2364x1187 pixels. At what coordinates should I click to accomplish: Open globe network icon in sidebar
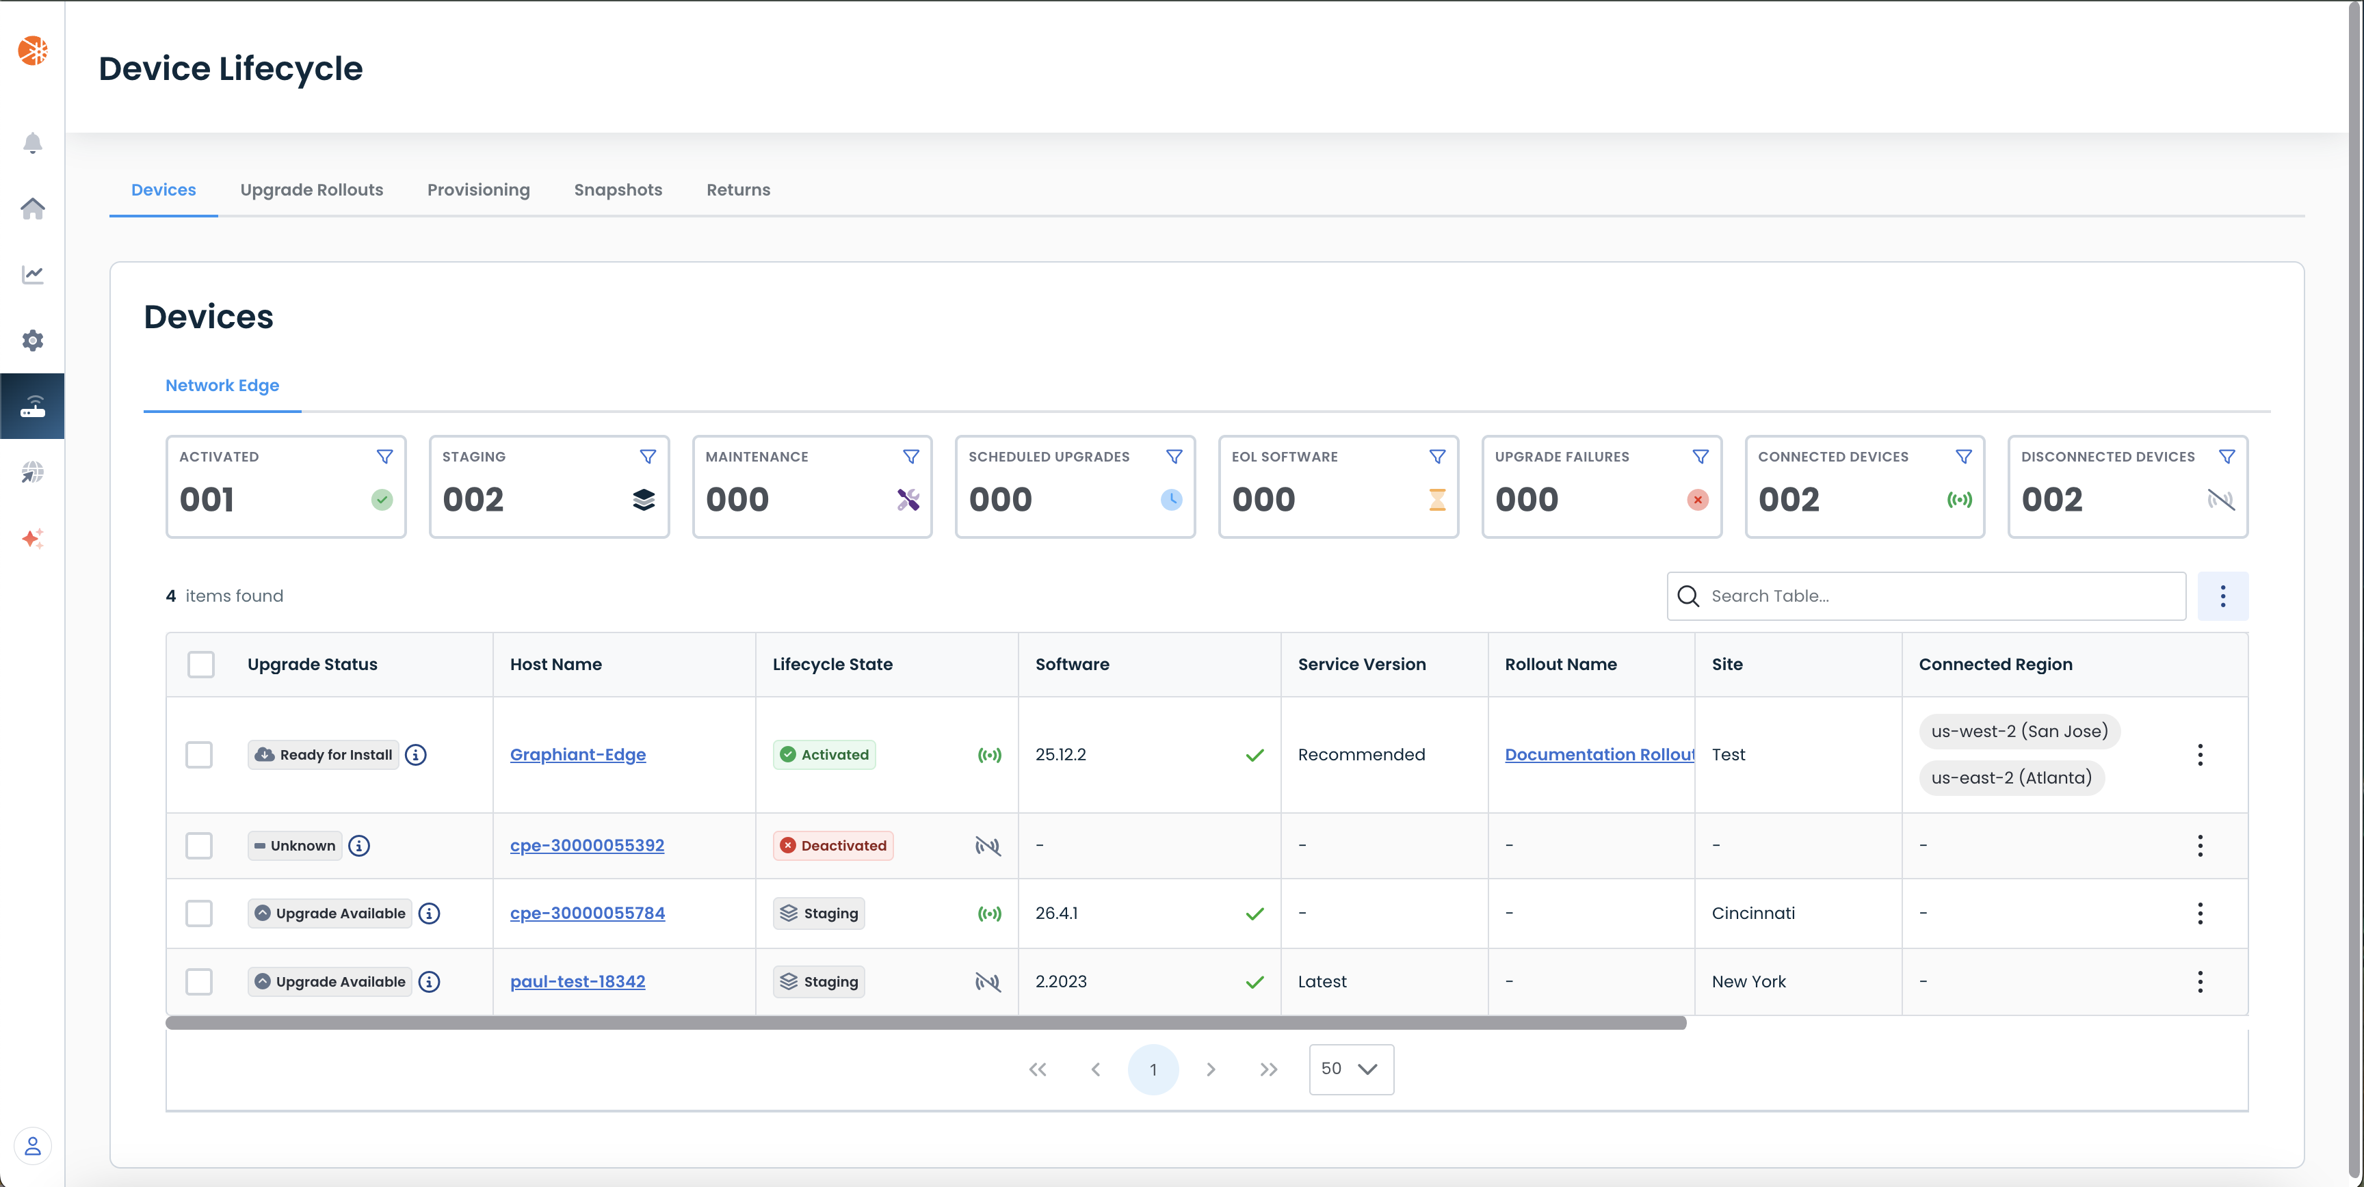click(x=32, y=472)
